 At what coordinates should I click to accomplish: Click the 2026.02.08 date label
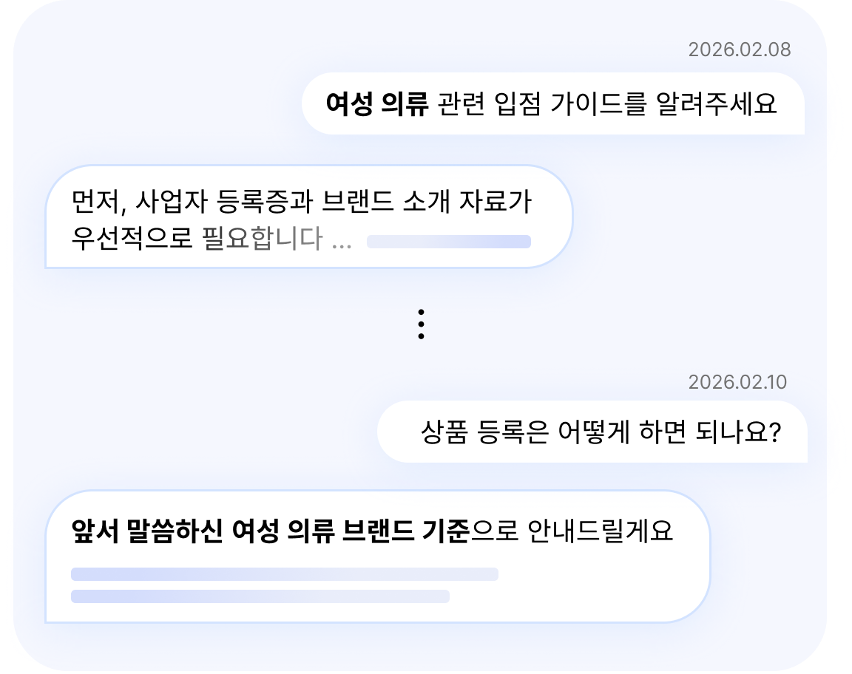[x=739, y=50]
